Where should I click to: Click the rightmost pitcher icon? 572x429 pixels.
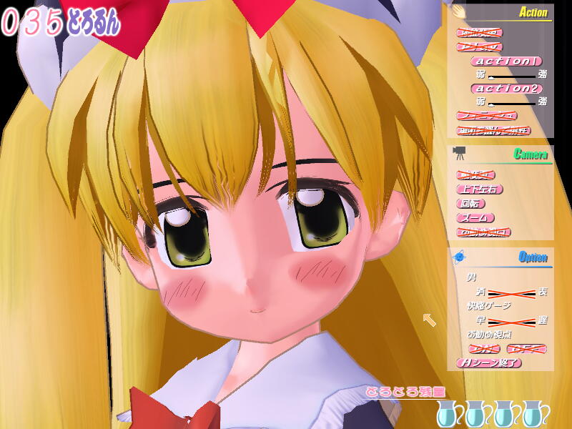(531, 414)
